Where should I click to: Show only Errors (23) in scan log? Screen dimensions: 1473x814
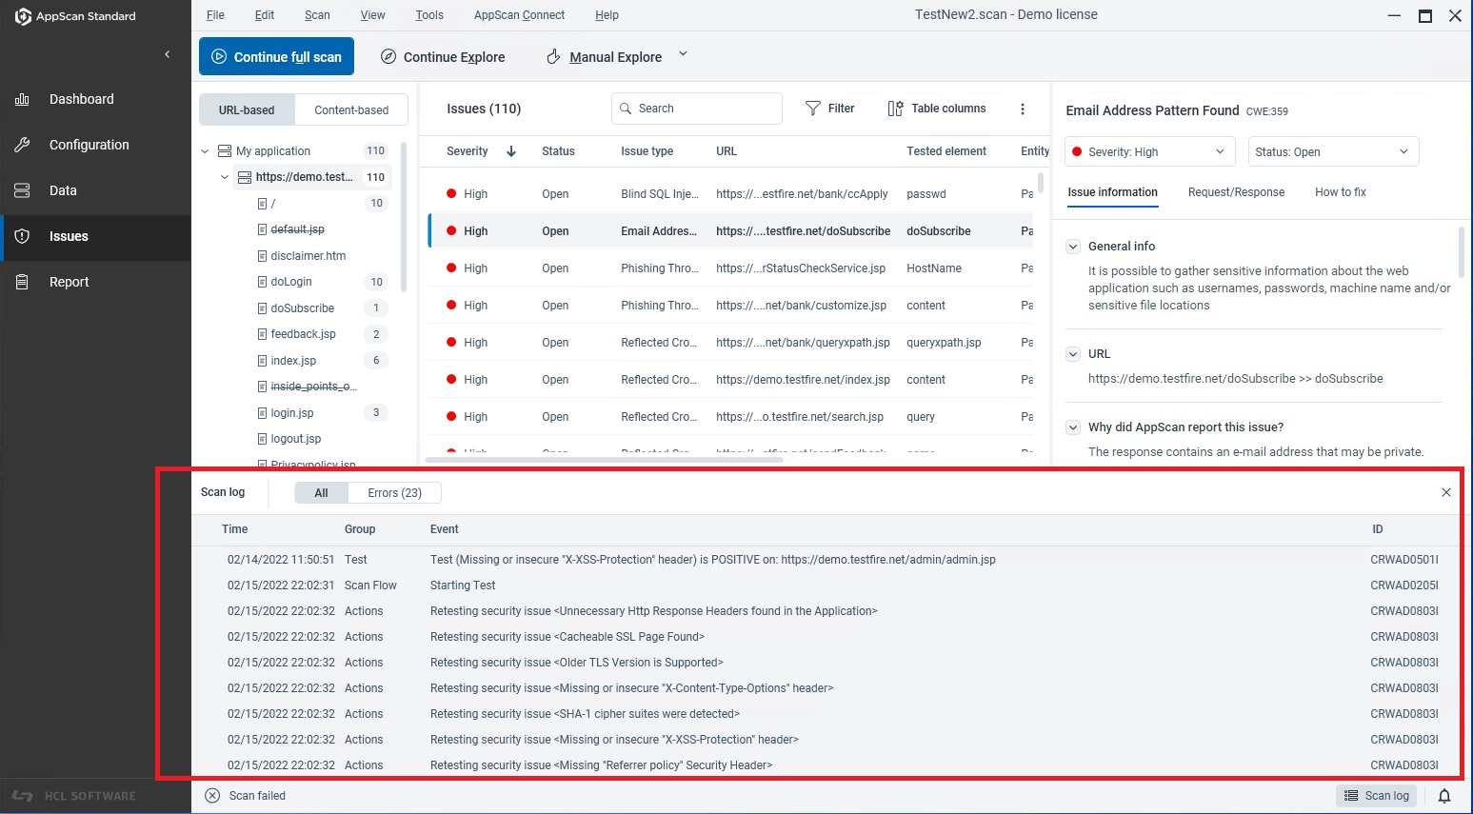394,492
